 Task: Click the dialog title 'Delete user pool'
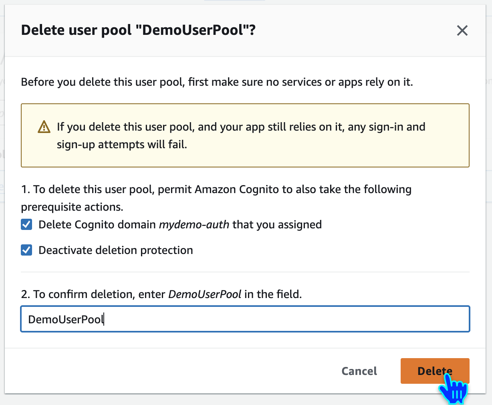click(76, 30)
